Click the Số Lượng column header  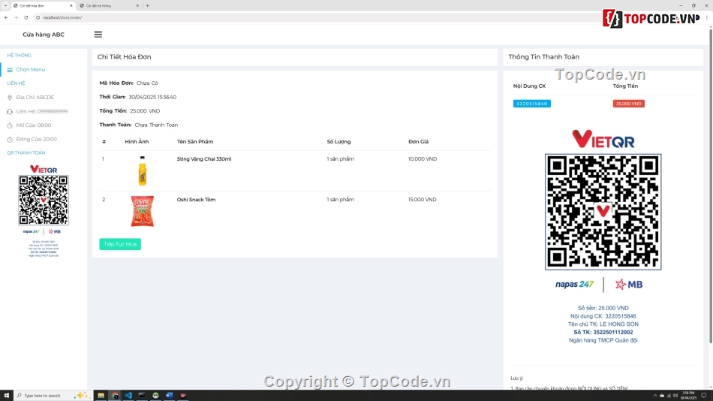coord(338,142)
